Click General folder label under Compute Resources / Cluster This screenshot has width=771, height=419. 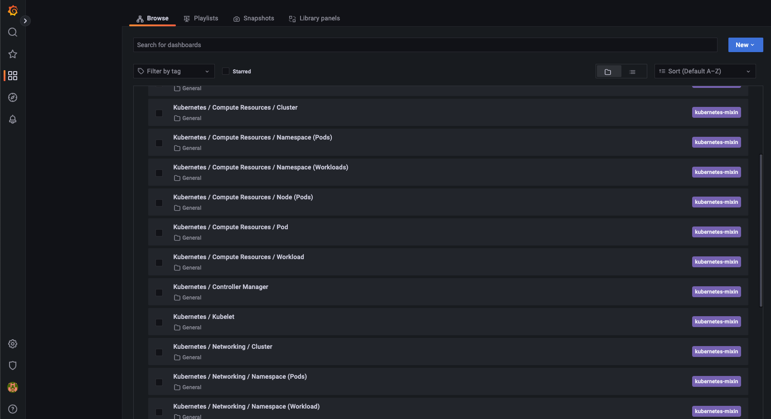pyautogui.click(x=188, y=118)
